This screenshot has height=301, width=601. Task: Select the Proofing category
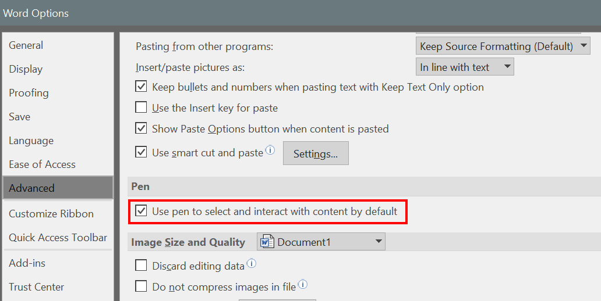click(29, 93)
